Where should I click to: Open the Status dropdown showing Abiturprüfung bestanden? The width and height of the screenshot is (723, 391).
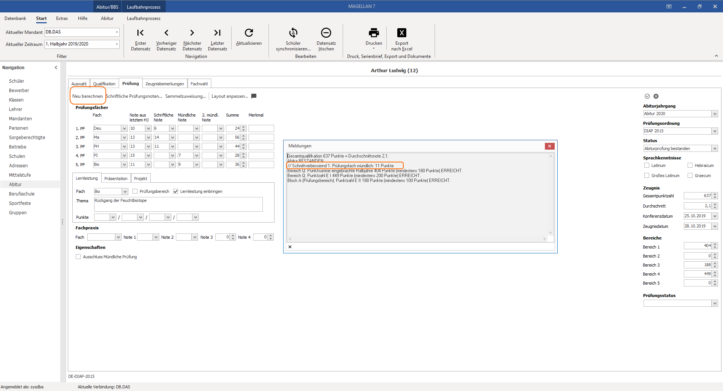[x=714, y=149]
